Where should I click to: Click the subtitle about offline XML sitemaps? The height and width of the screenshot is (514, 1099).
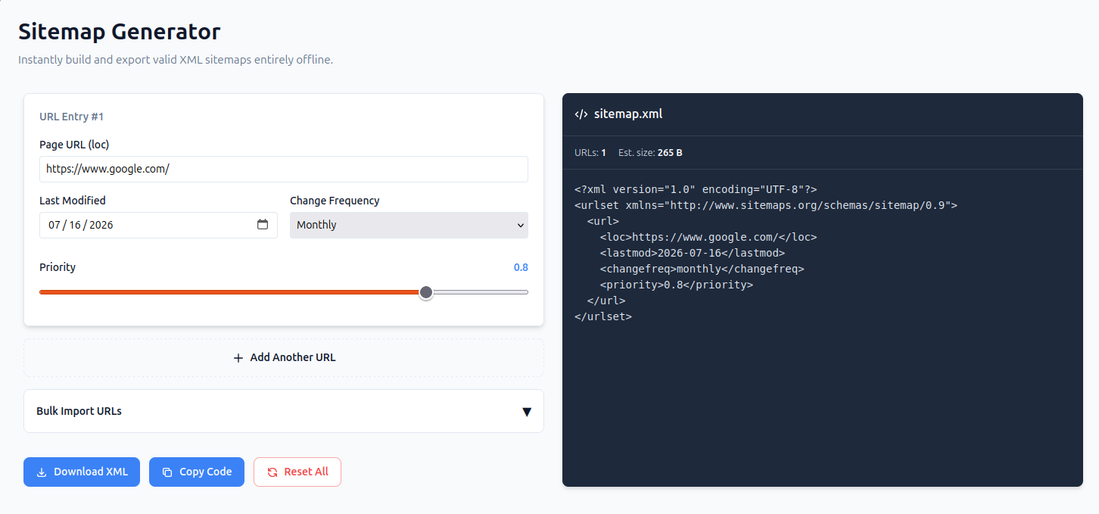click(176, 60)
